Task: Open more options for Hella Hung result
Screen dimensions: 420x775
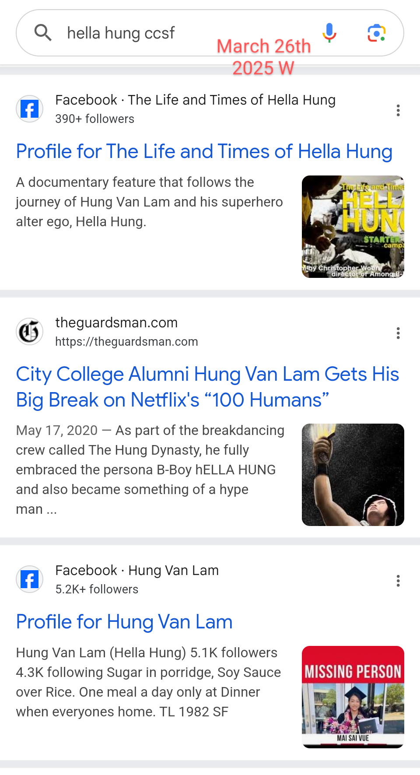Action: [398, 110]
